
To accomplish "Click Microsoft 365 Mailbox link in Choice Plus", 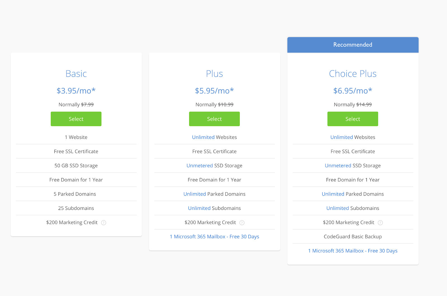I will coord(353,251).
